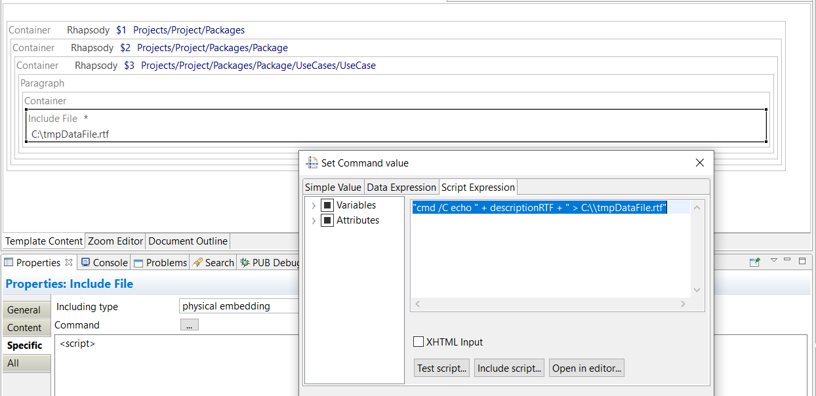Select the Paragraph element in template
816x396 pixels.
coord(42,83)
